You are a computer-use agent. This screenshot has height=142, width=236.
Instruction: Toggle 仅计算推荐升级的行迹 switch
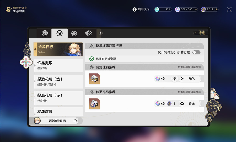196,52
